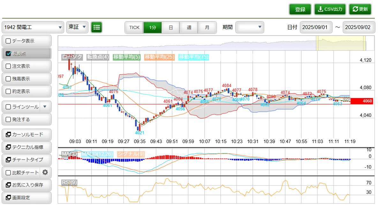383x214 pixels.
Task: Open チャートタイプ selection window
Action: [x=26, y=160]
